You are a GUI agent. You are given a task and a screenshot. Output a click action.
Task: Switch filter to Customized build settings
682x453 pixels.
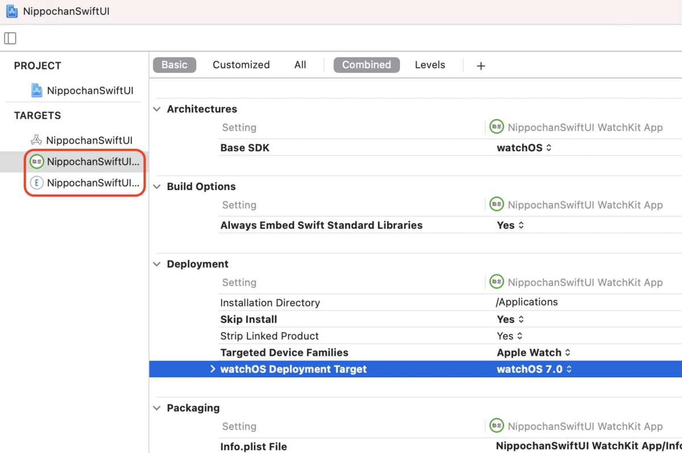[241, 65]
